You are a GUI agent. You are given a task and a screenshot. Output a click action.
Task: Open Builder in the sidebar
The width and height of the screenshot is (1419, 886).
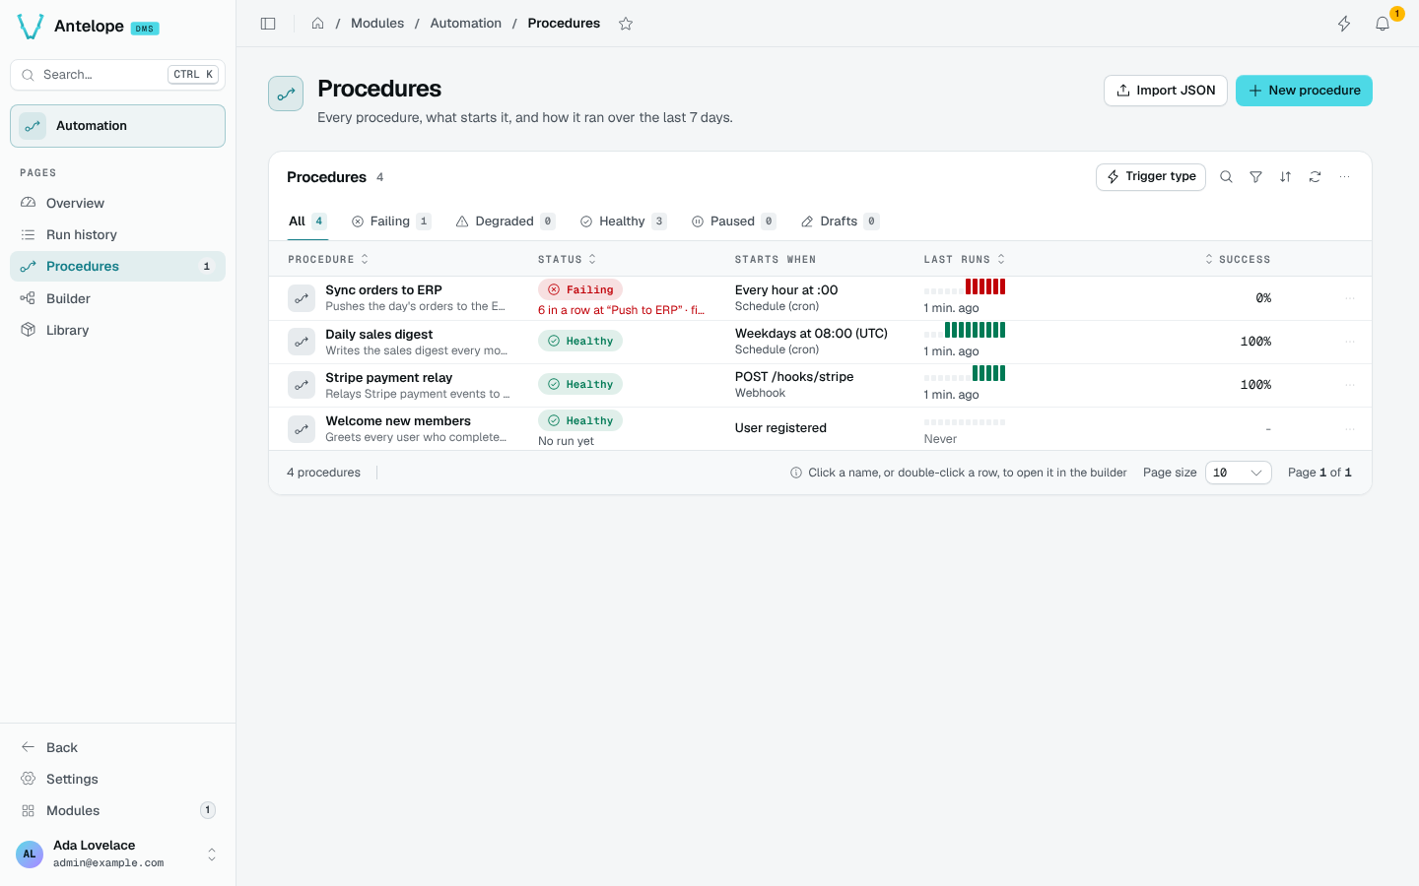point(117,298)
